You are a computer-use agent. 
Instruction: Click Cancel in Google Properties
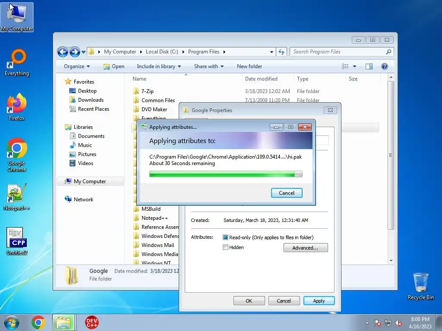click(284, 300)
